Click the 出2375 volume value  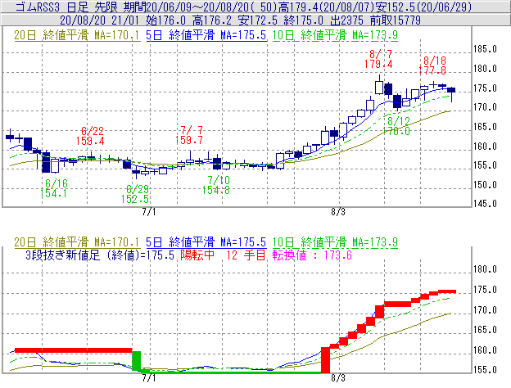point(346,20)
